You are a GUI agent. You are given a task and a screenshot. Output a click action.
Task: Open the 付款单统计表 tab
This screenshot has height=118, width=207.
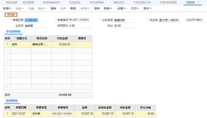coord(142,2)
